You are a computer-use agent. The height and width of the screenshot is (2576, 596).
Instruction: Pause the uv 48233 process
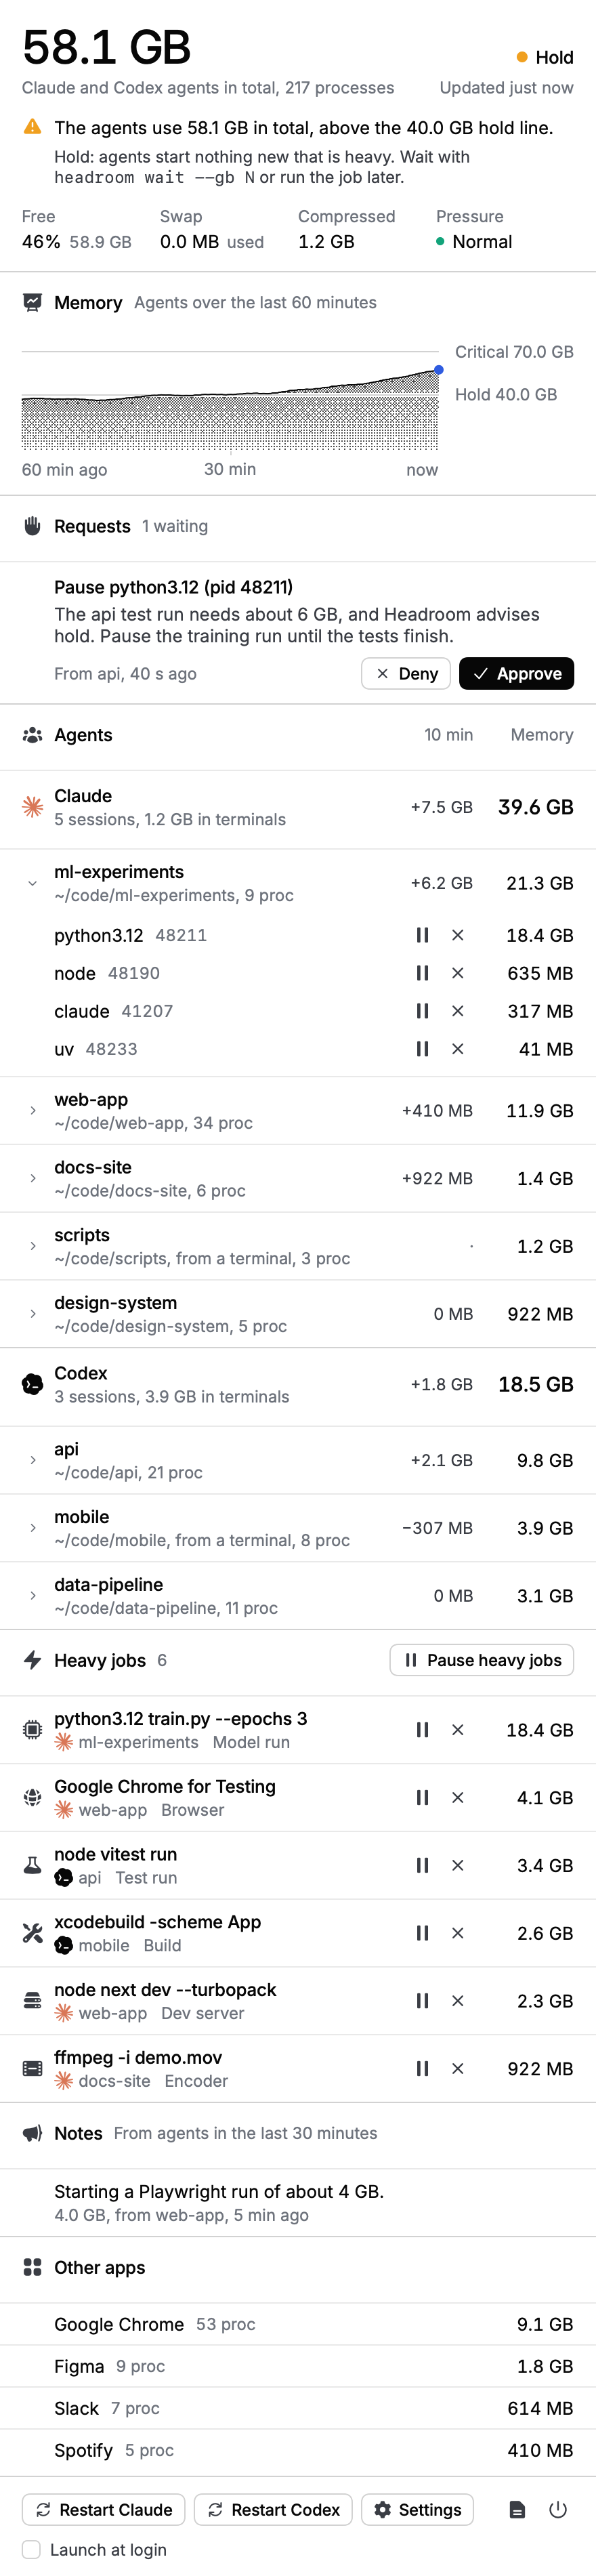[x=422, y=1049]
